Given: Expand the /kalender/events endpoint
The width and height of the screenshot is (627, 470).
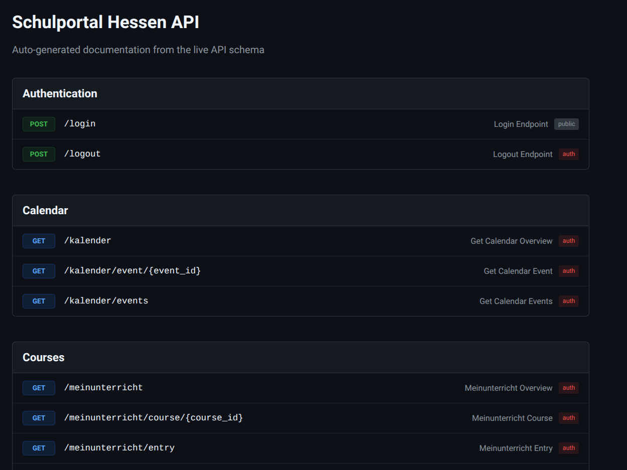Looking at the screenshot, I should (x=300, y=301).
